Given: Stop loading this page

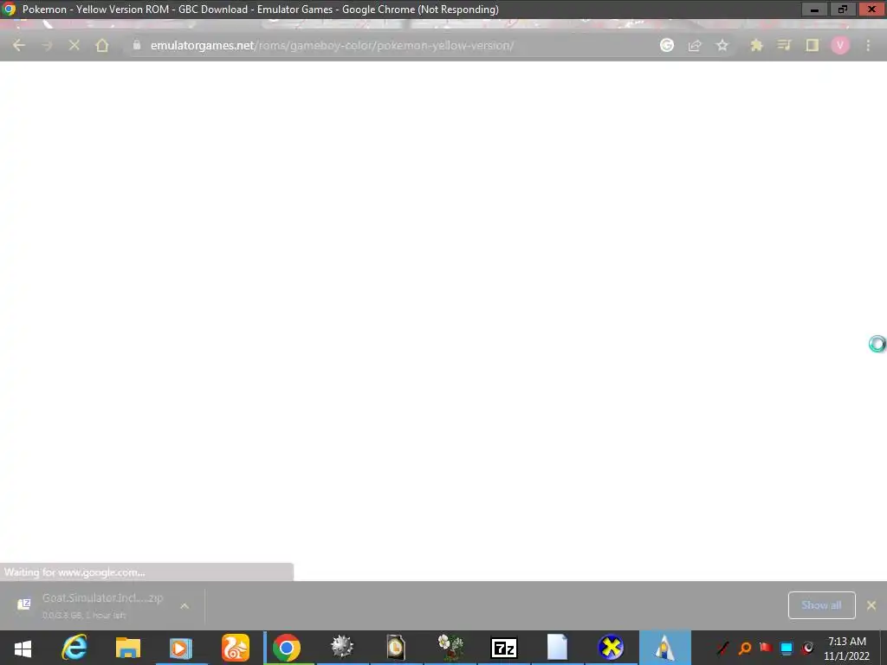Looking at the screenshot, I should pos(74,45).
